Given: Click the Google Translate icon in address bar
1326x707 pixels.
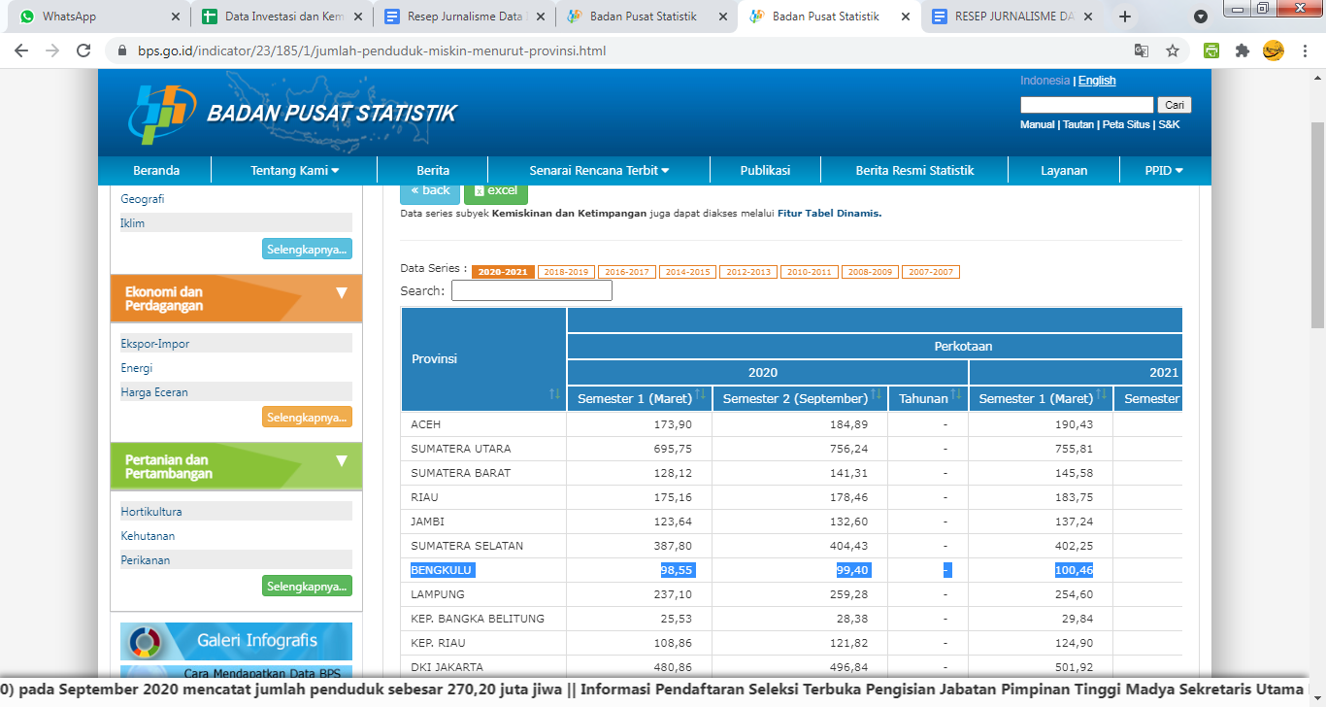Looking at the screenshot, I should click(x=1142, y=50).
